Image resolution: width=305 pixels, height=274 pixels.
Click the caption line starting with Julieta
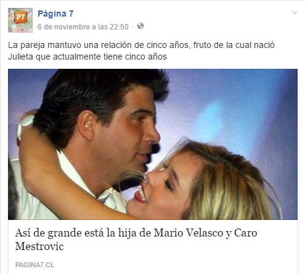87,57
